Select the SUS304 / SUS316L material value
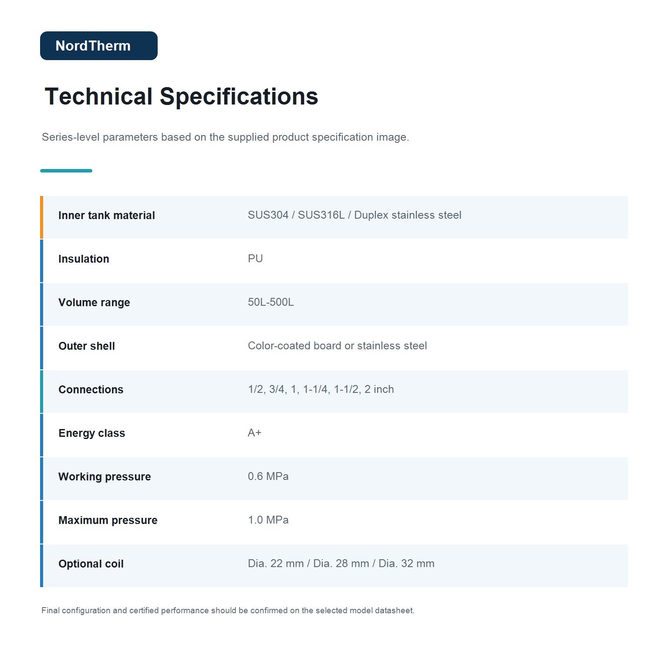This screenshot has height=669, width=669. 355,215
